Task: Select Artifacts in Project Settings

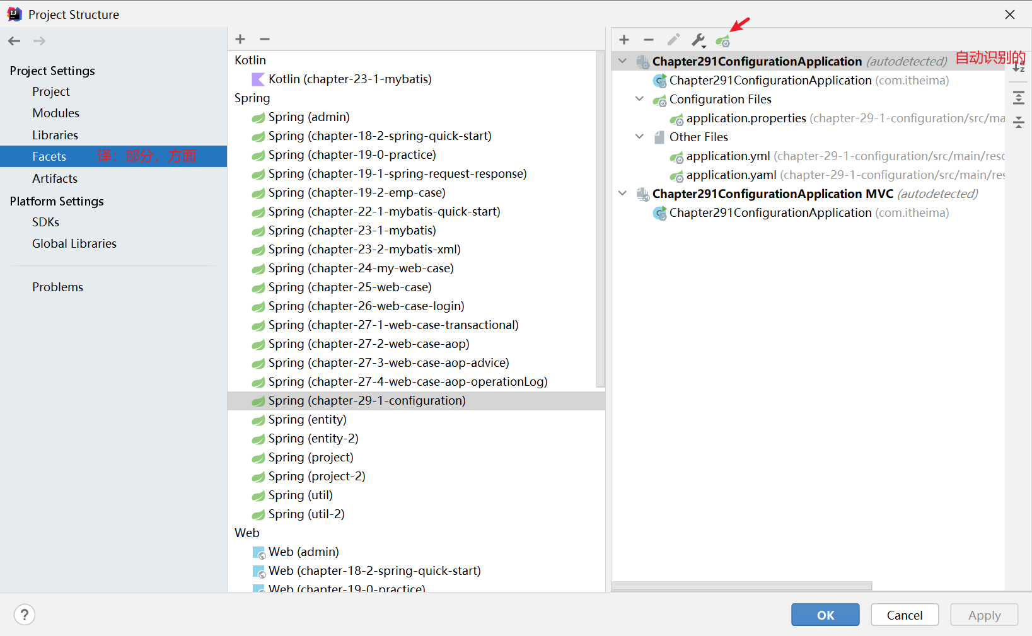Action: (55, 178)
